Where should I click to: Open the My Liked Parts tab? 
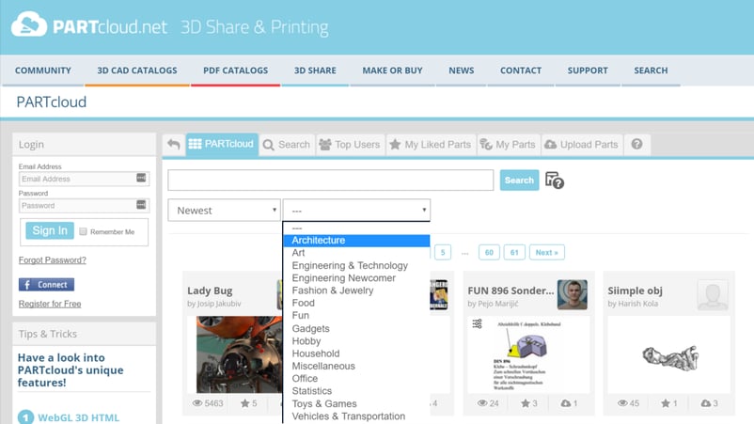(x=431, y=144)
